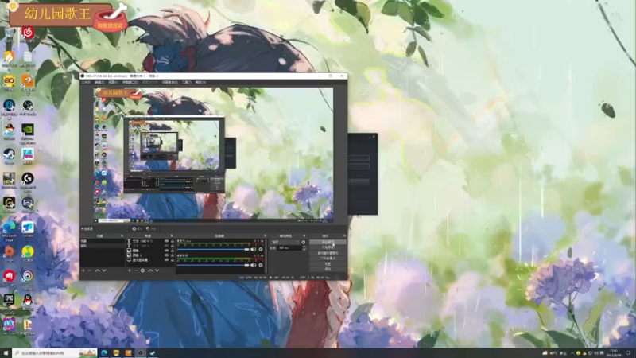Open the Help menu in OBS
The height and width of the screenshot is (358, 636).
click(200, 82)
